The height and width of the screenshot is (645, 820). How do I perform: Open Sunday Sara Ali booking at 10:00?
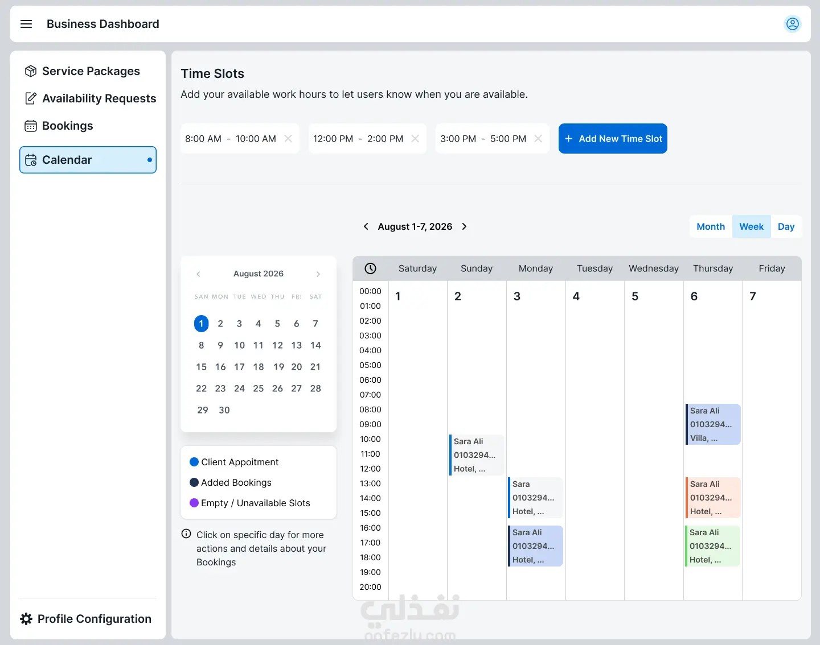477,455
